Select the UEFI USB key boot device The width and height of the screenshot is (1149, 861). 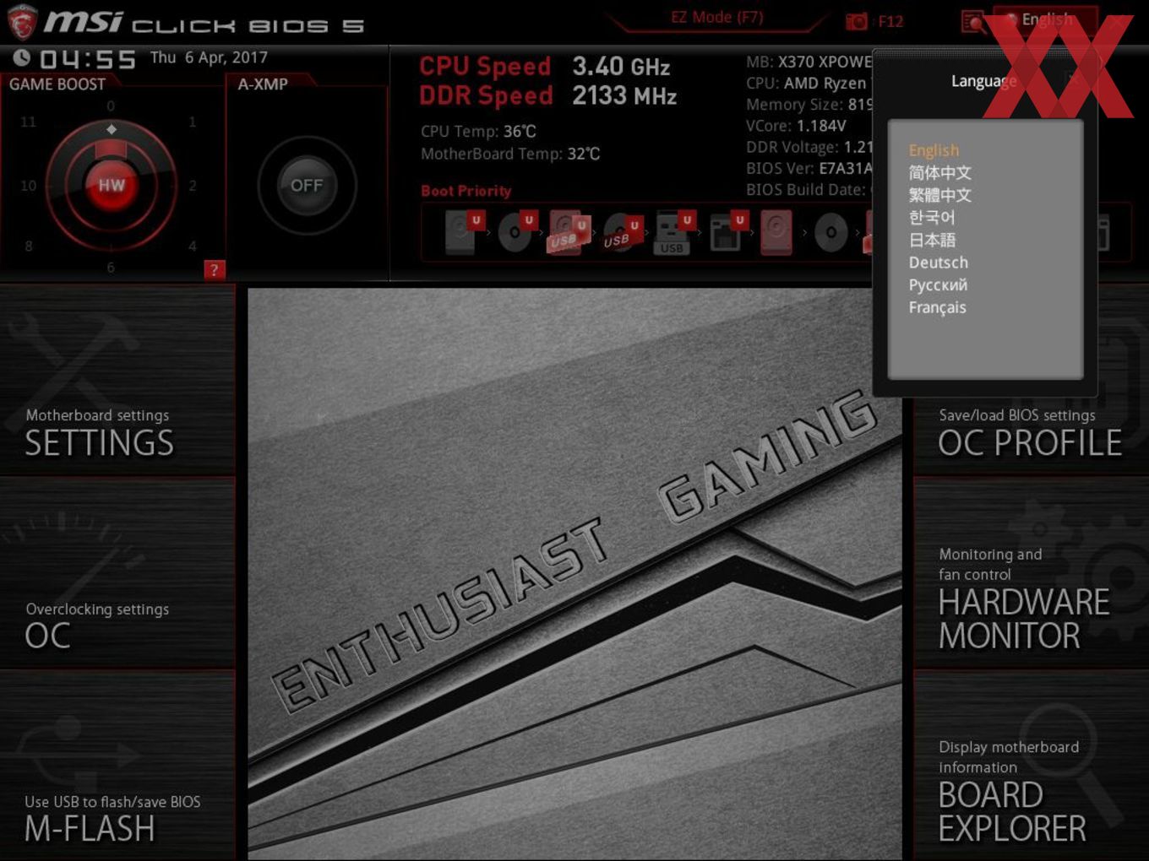click(674, 232)
